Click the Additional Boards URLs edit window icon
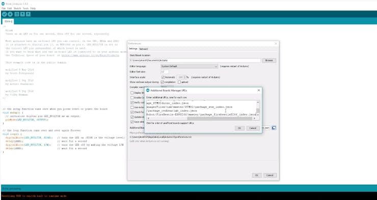377x200 pixels. tap(274, 128)
